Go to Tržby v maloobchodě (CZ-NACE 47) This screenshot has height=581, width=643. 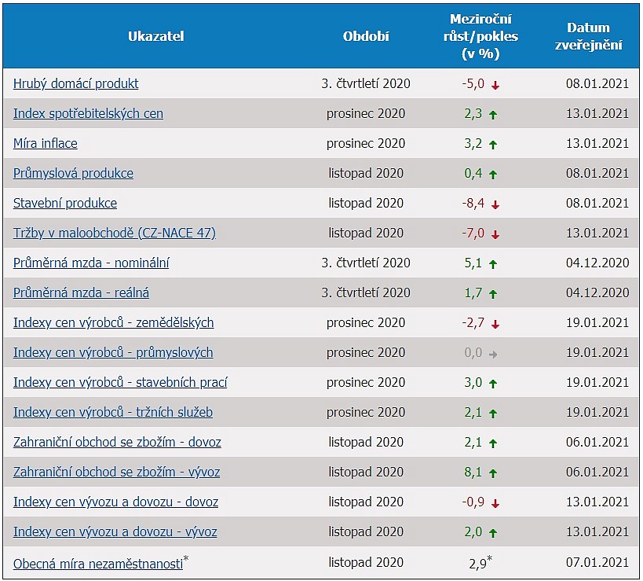114,233
